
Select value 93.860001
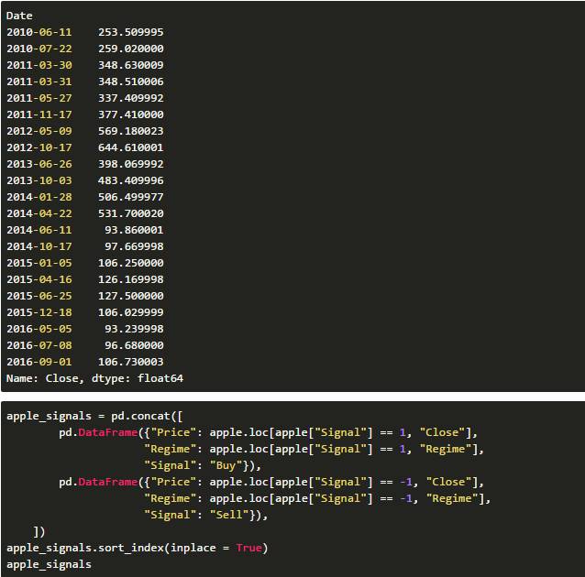point(134,230)
